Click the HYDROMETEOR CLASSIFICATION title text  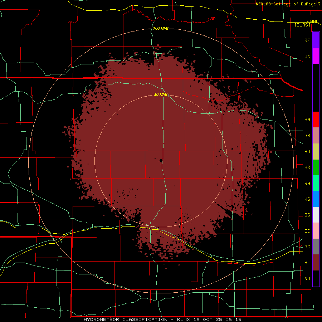coord(126,319)
